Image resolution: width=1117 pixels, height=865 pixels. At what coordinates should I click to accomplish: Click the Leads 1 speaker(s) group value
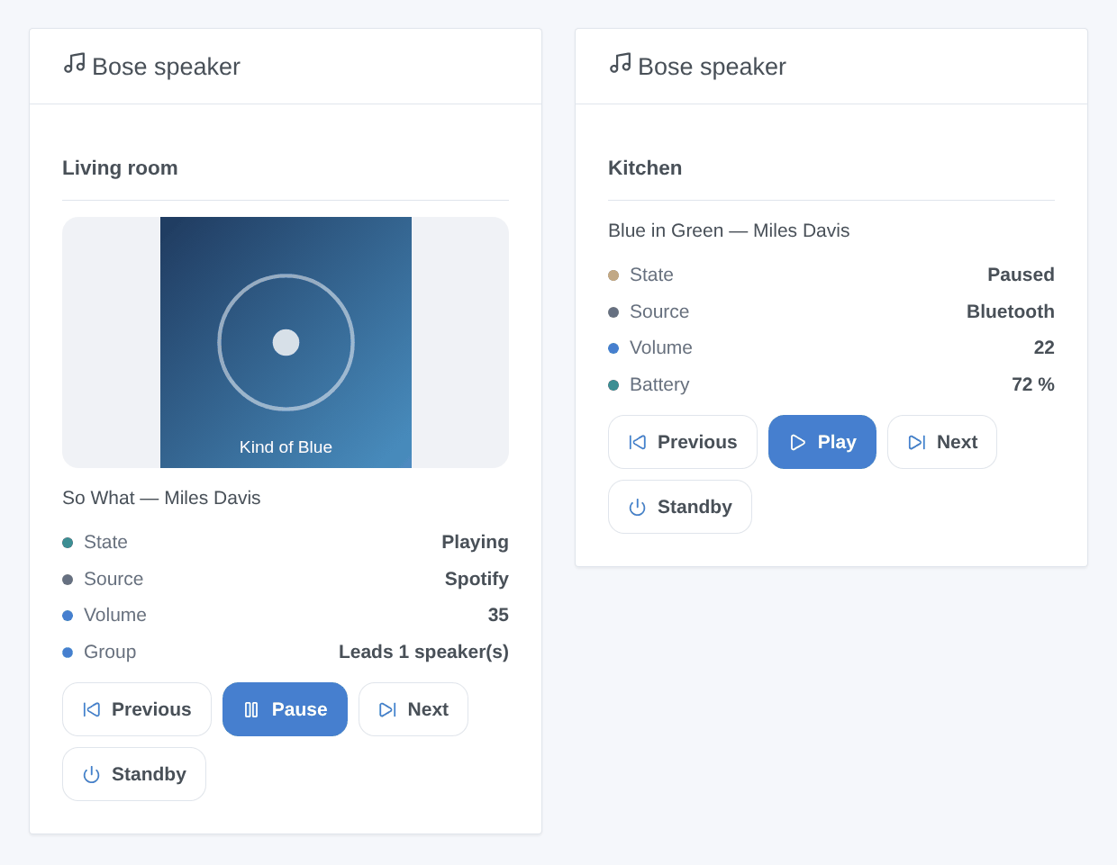pyautogui.click(x=423, y=652)
